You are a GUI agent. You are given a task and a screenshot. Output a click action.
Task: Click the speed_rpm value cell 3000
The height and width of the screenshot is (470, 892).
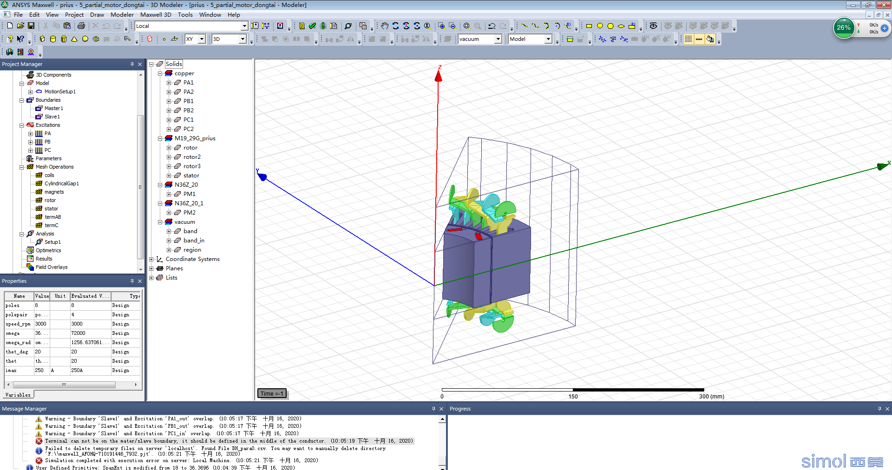41,324
